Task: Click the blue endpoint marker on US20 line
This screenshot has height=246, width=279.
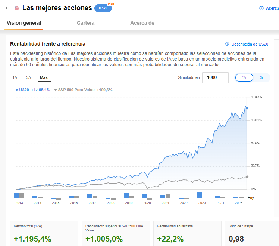Action: (247, 108)
